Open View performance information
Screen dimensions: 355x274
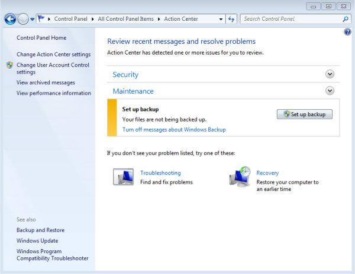pyautogui.click(x=54, y=93)
